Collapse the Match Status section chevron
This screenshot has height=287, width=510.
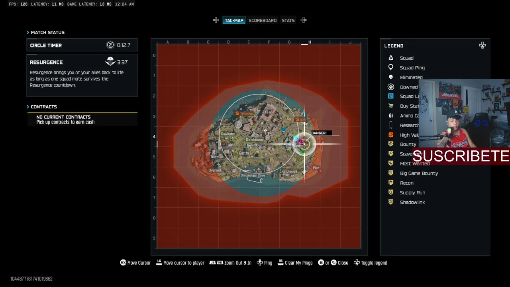pyautogui.click(x=28, y=32)
